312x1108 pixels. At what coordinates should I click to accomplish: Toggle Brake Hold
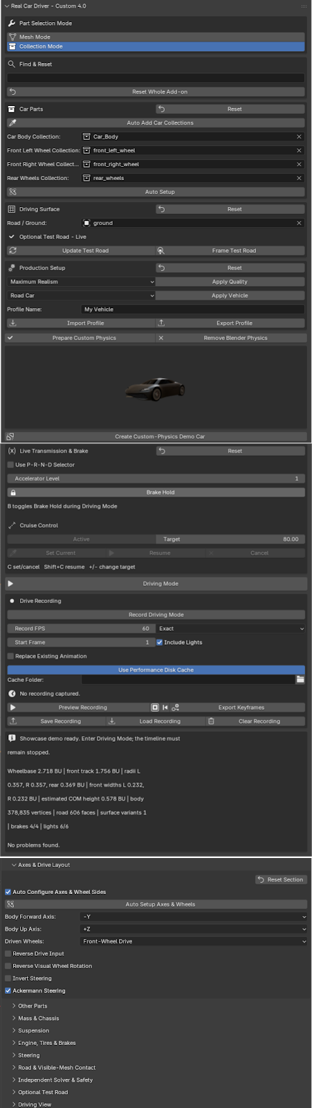coord(156,492)
